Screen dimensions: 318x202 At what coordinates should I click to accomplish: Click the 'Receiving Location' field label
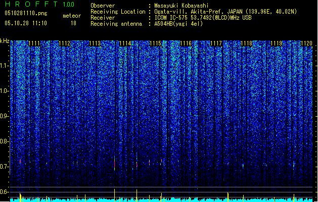118,12
